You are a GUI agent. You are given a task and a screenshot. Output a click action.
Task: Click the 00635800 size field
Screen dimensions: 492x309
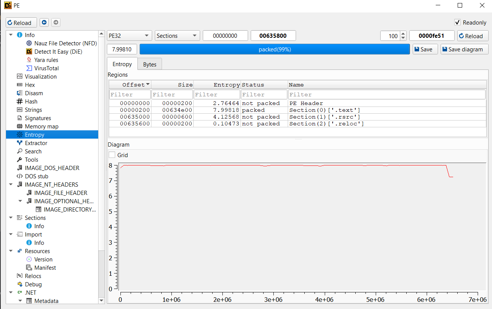(x=273, y=36)
